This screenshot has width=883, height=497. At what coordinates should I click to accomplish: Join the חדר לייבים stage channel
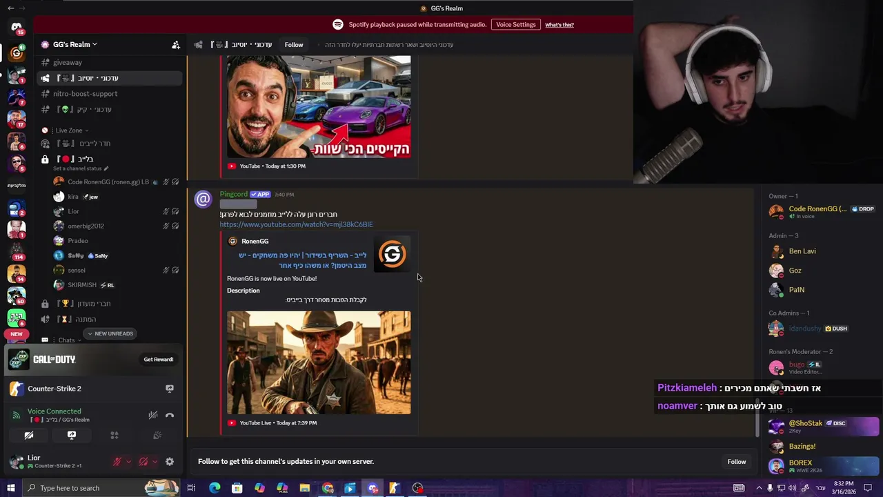click(110, 144)
